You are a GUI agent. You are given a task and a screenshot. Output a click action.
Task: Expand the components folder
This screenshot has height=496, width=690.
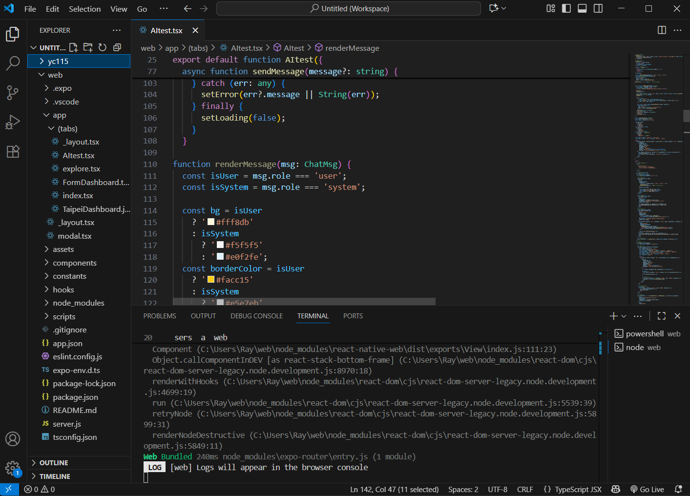(x=74, y=263)
